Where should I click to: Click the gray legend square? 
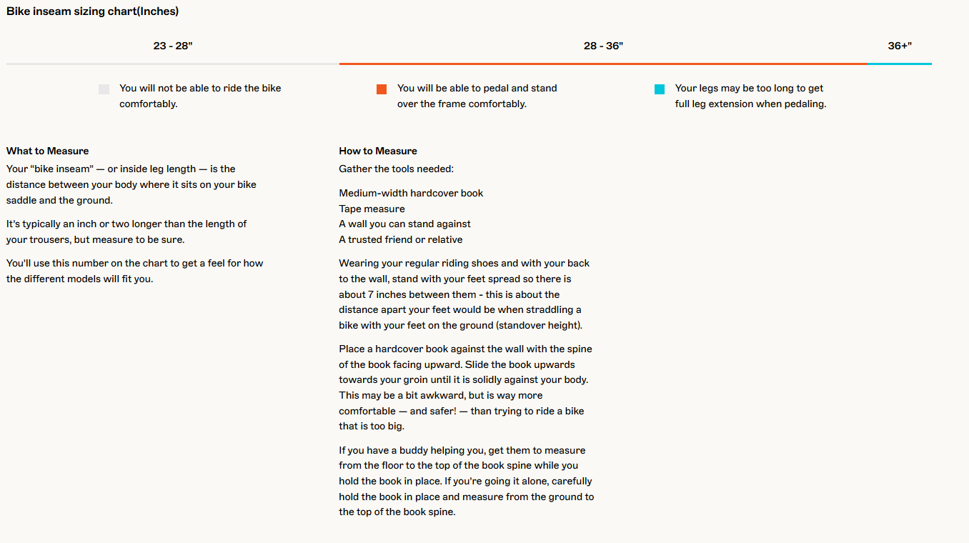tap(104, 89)
